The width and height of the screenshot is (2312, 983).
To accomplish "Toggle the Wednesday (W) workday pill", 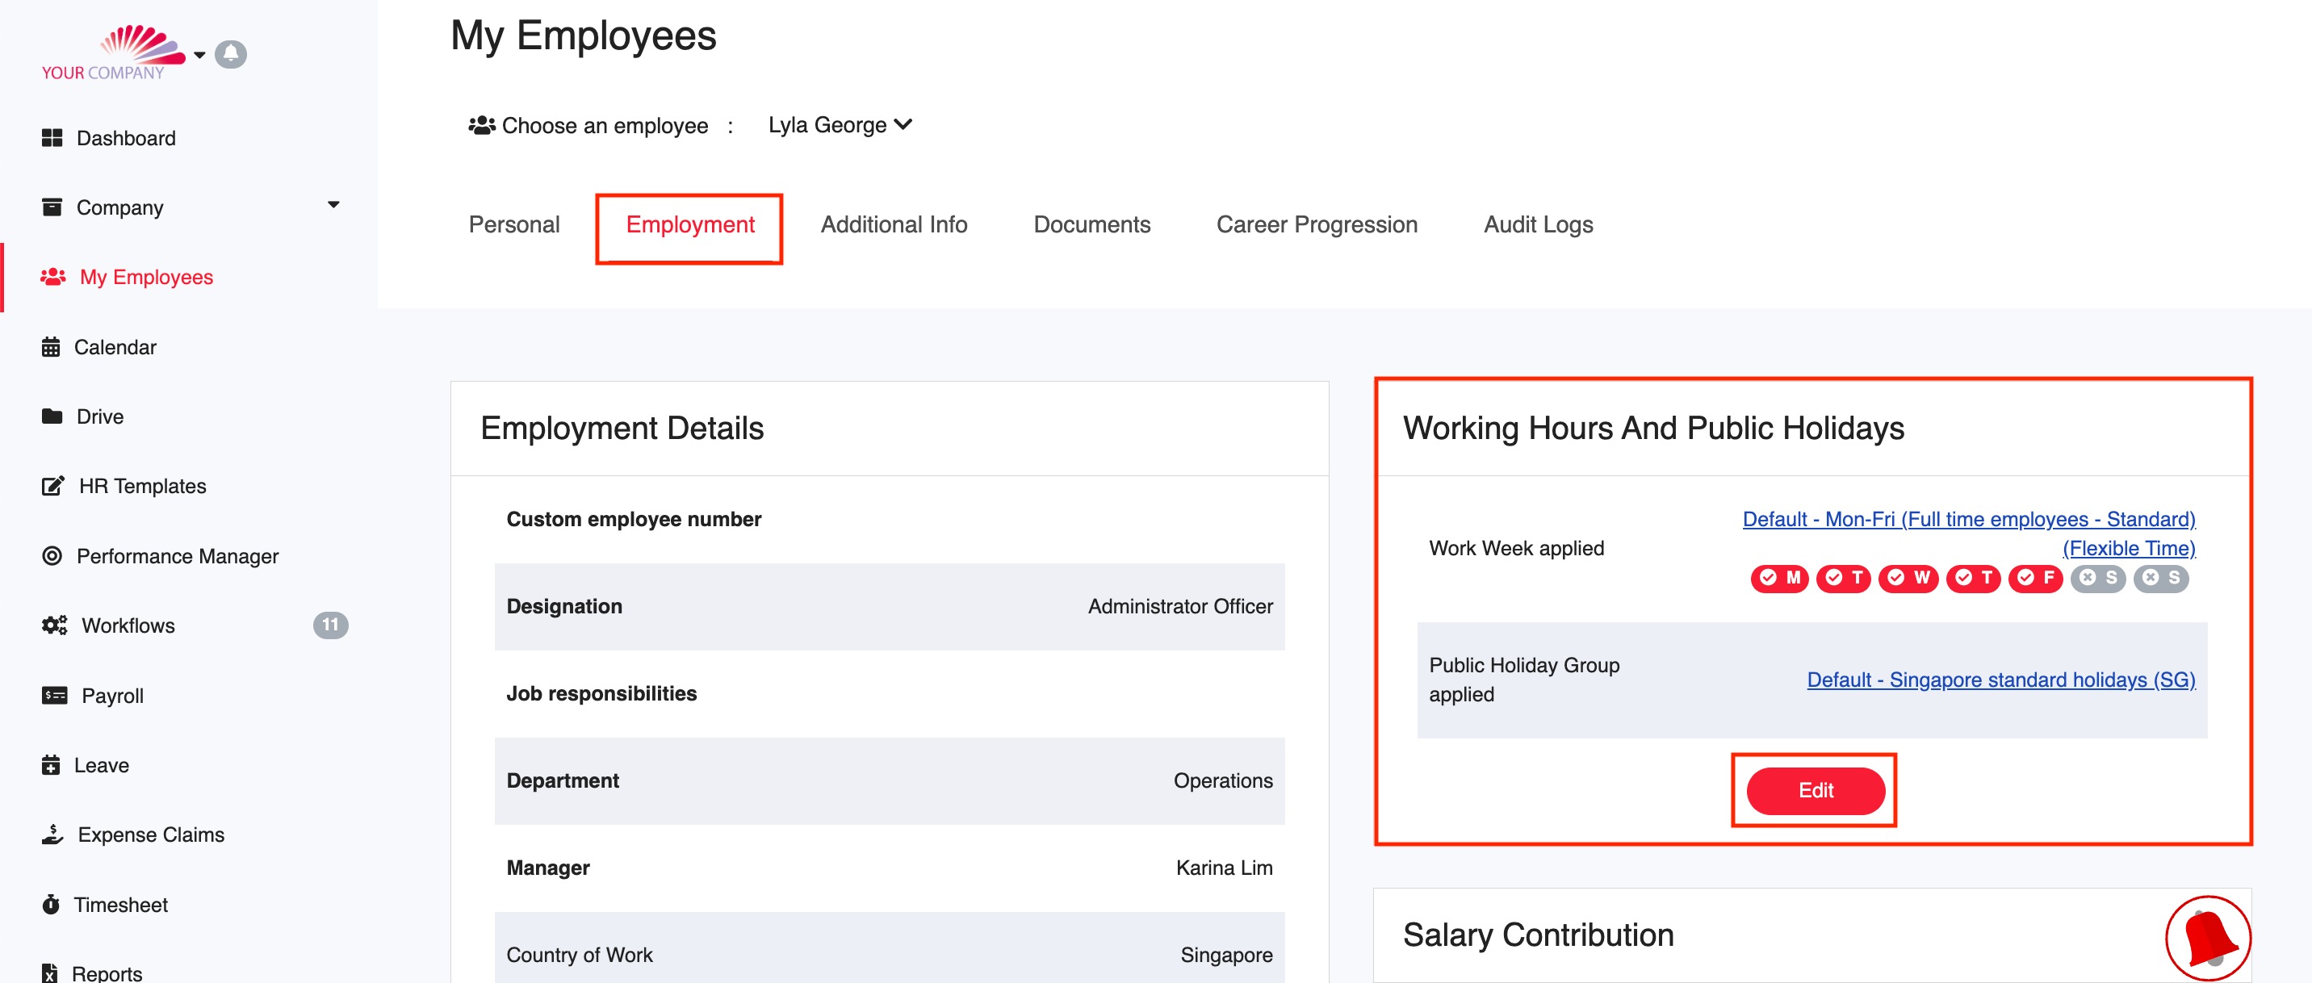I will point(1908,579).
